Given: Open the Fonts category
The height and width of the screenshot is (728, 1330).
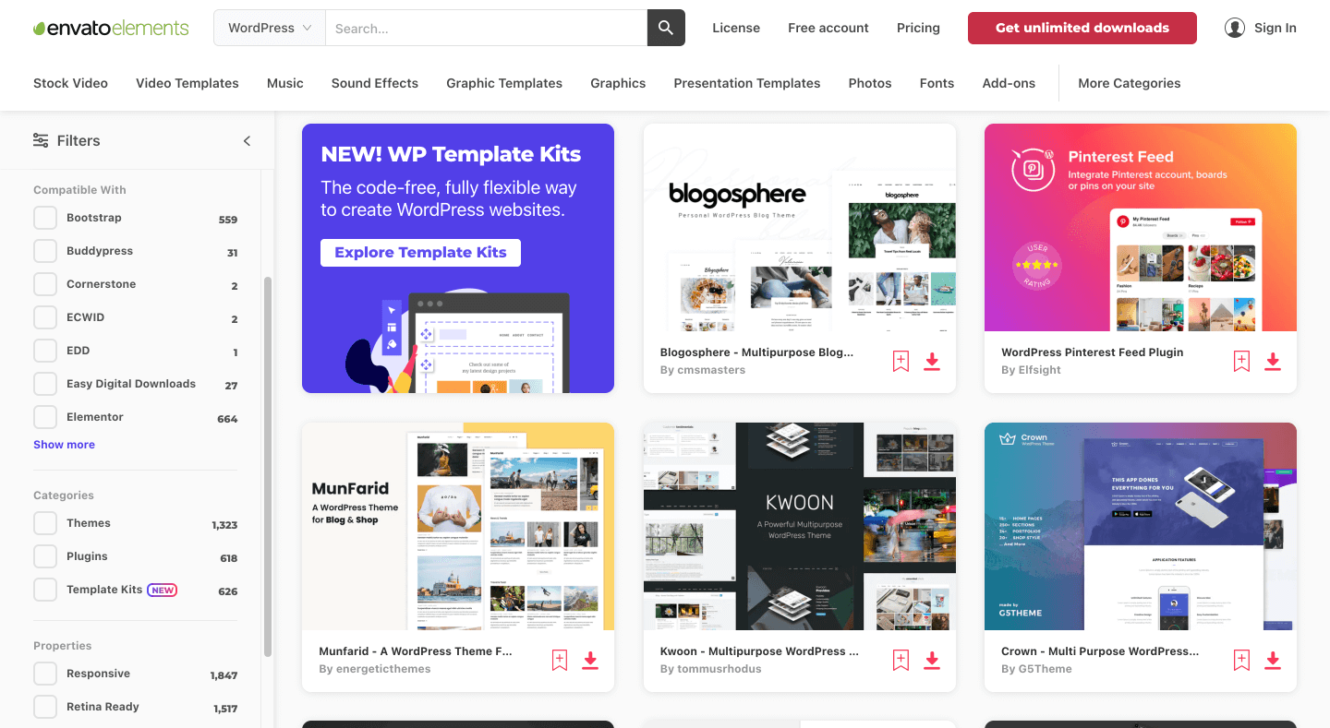Looking at the screenshot, I should [x=937, y=83].
